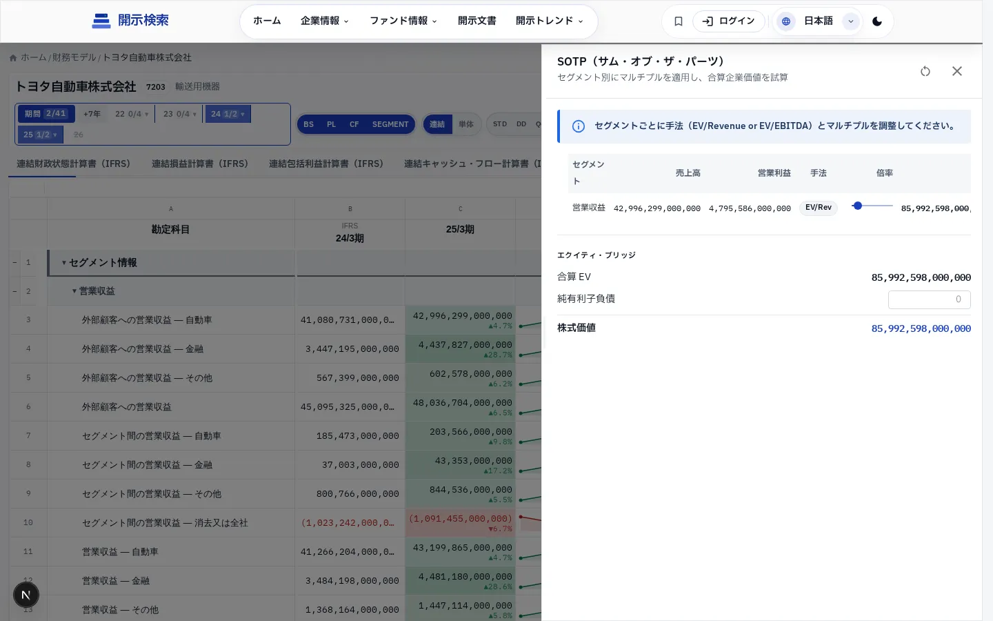Click the 開示検索 logo icon

pyautogui.click(x=101, y=21)
